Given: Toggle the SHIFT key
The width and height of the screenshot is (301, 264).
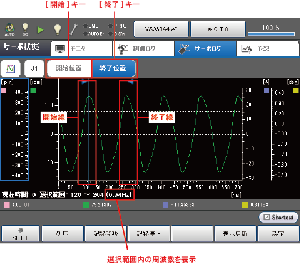Looking at the screenshot, I should [x=20, y=234].
